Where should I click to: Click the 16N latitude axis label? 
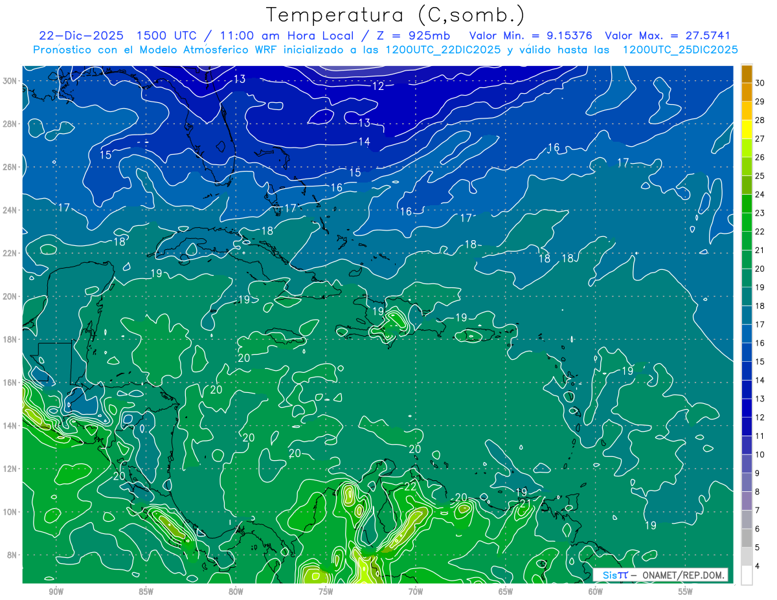10,383
